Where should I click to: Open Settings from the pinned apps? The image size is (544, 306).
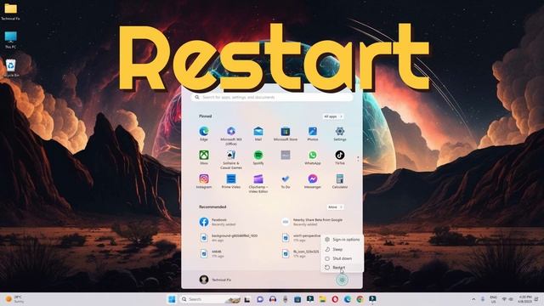[340, 133]
